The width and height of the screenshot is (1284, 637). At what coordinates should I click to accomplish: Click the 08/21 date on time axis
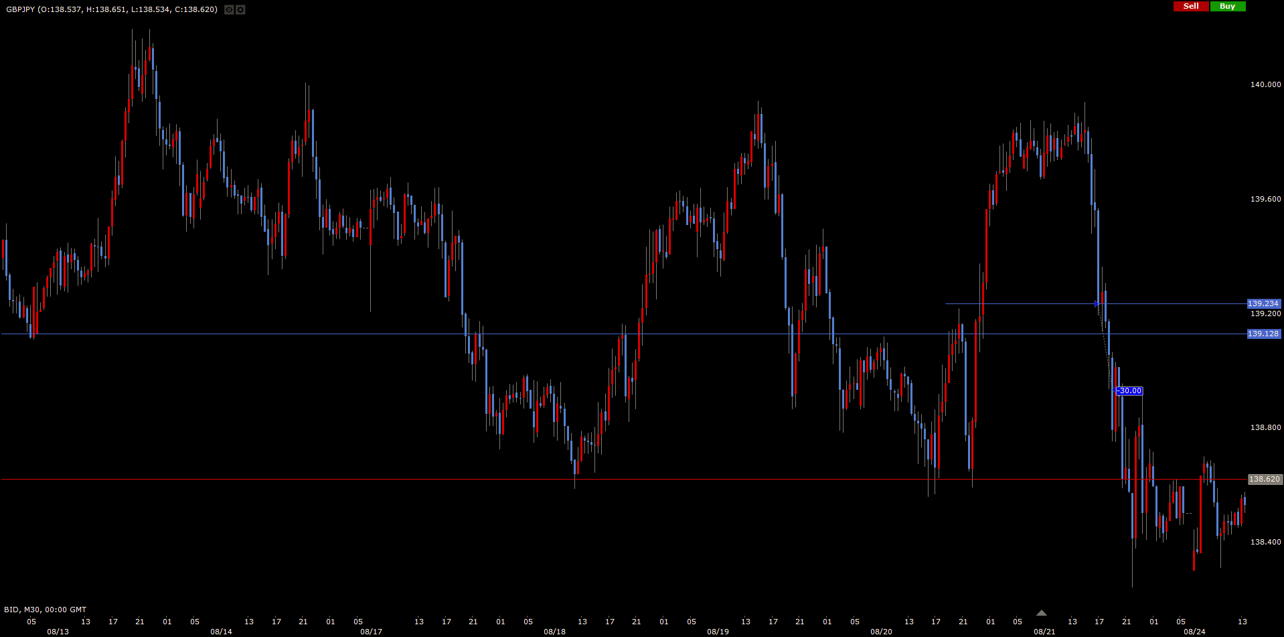tap(1044, 632)
